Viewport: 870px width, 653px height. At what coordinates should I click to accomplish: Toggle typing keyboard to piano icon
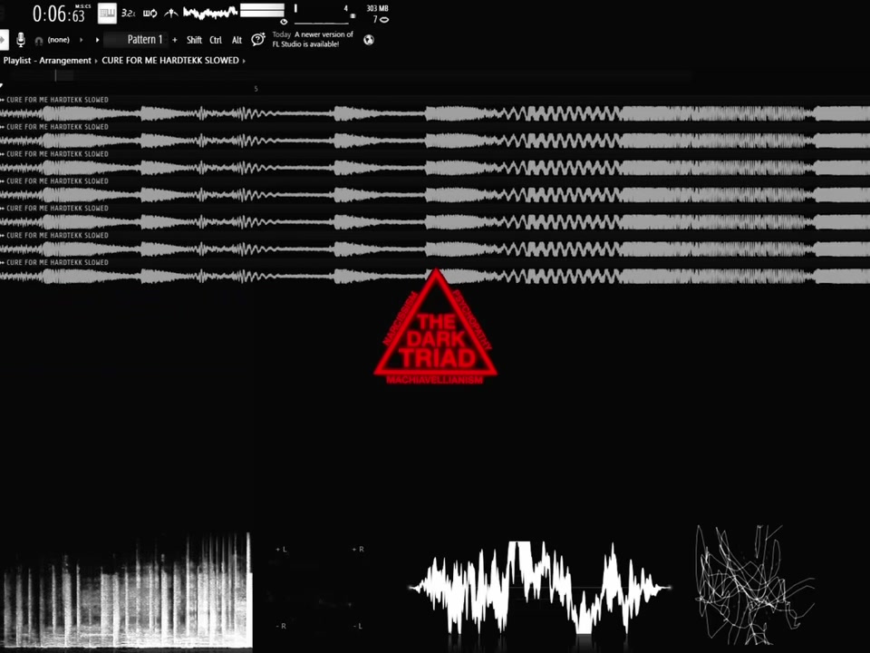pyautogui.click(x=107, y=14)
